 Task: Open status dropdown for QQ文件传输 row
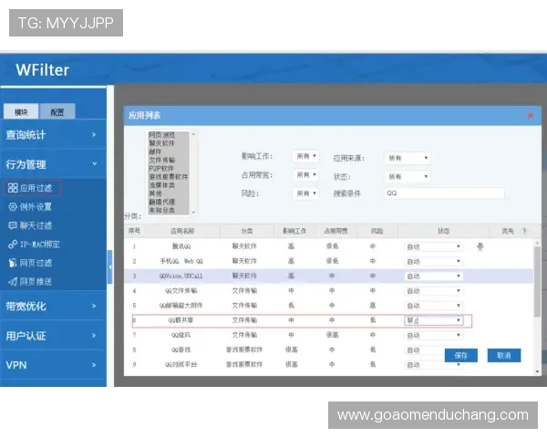(434, 291)
